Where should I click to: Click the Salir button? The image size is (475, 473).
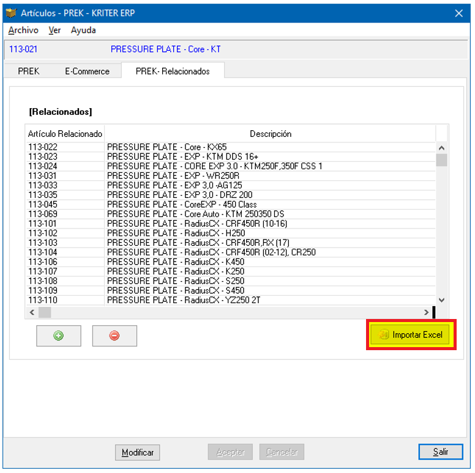441,452
